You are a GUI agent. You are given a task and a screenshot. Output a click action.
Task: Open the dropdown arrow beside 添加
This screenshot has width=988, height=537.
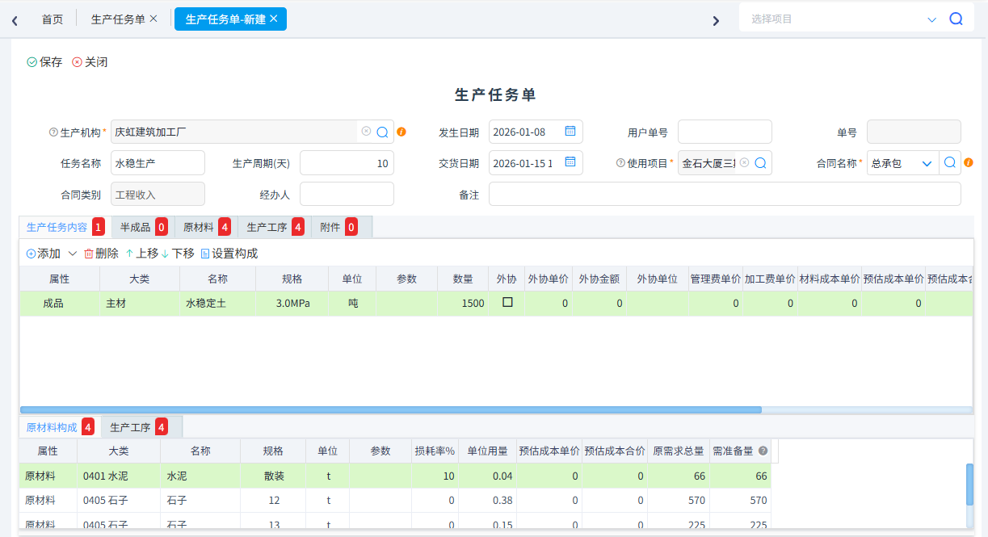pos(72,254)
